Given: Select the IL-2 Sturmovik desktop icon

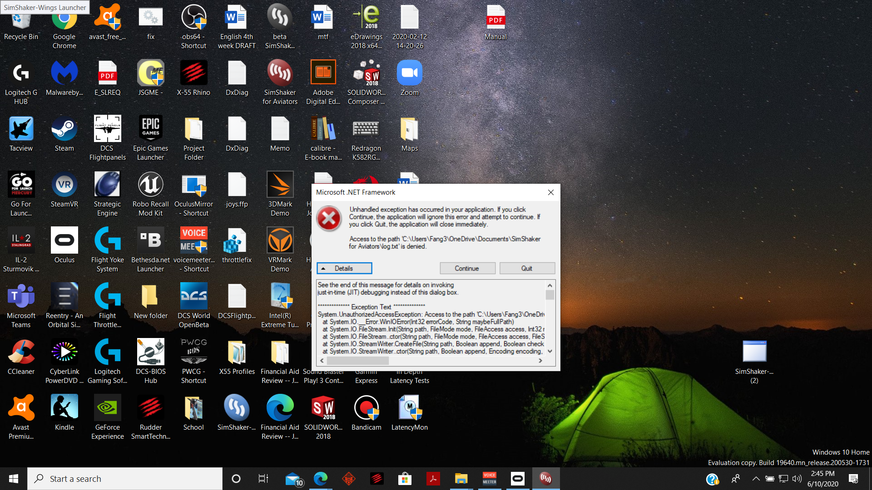Looking at the screenshot, I should pyautogui.click(x=21, y=250).
